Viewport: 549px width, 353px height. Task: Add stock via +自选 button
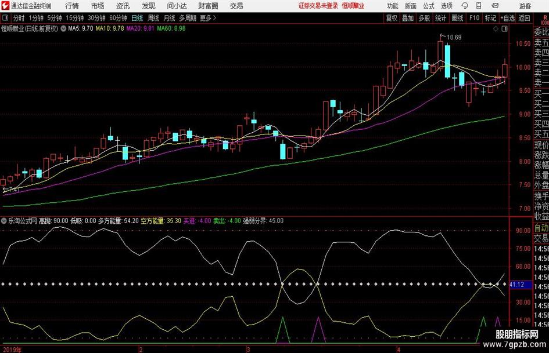pyautogui.click(x=507, y=18)
